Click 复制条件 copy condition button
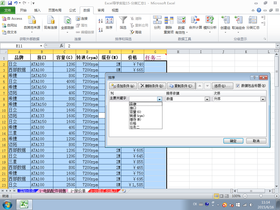 point(181,86)
